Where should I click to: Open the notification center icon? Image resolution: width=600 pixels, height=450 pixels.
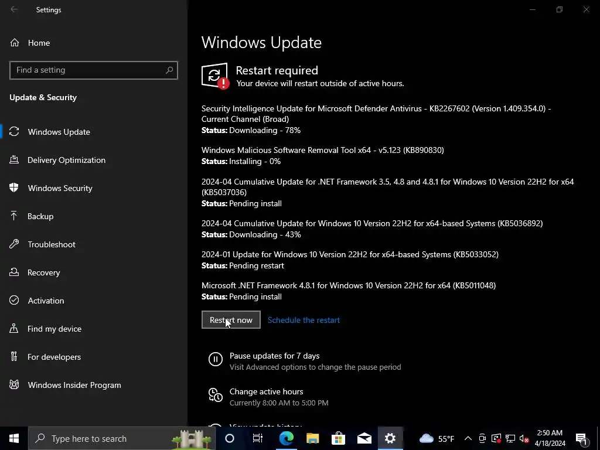tap(582, 438)
